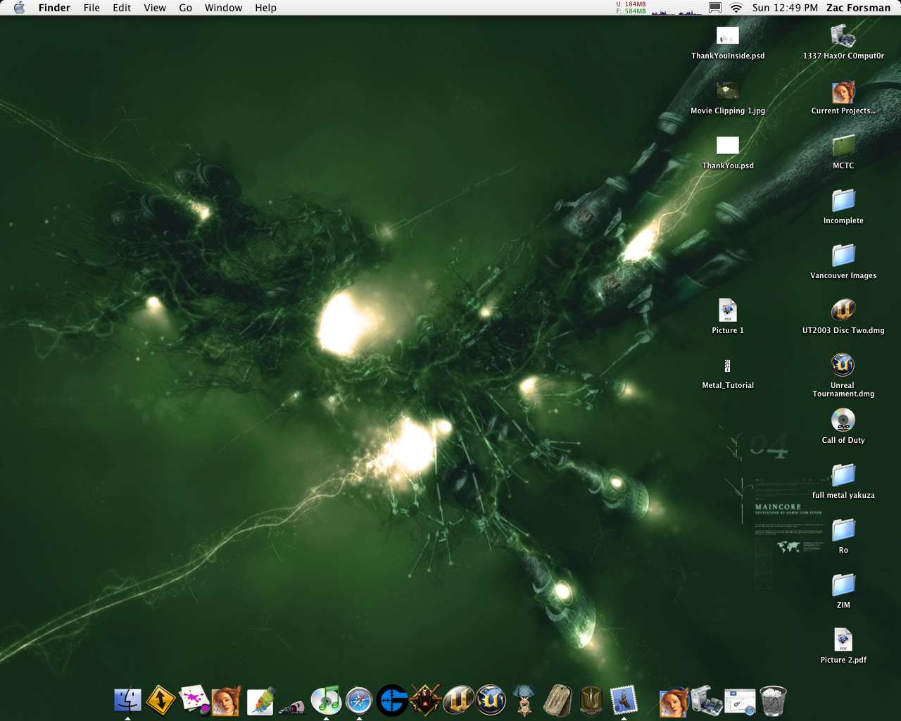The height and width of the screenshot is (721, 901).
Task: Open the computer tower icon in the dock
Action: tap(706, 700)
